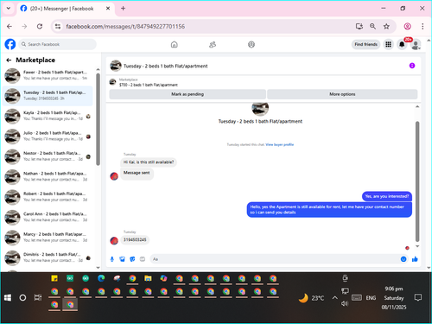
Task: Open Chrome's three-dot menu
Action: (422, 27)
